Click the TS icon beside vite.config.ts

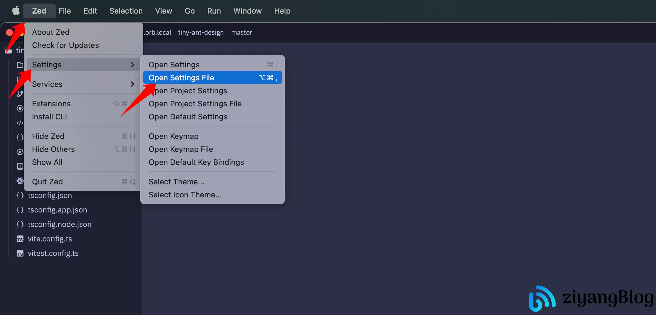(x=20, y=239)
